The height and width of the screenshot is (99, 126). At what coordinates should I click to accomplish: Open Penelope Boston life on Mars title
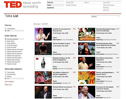pos(106,44)
